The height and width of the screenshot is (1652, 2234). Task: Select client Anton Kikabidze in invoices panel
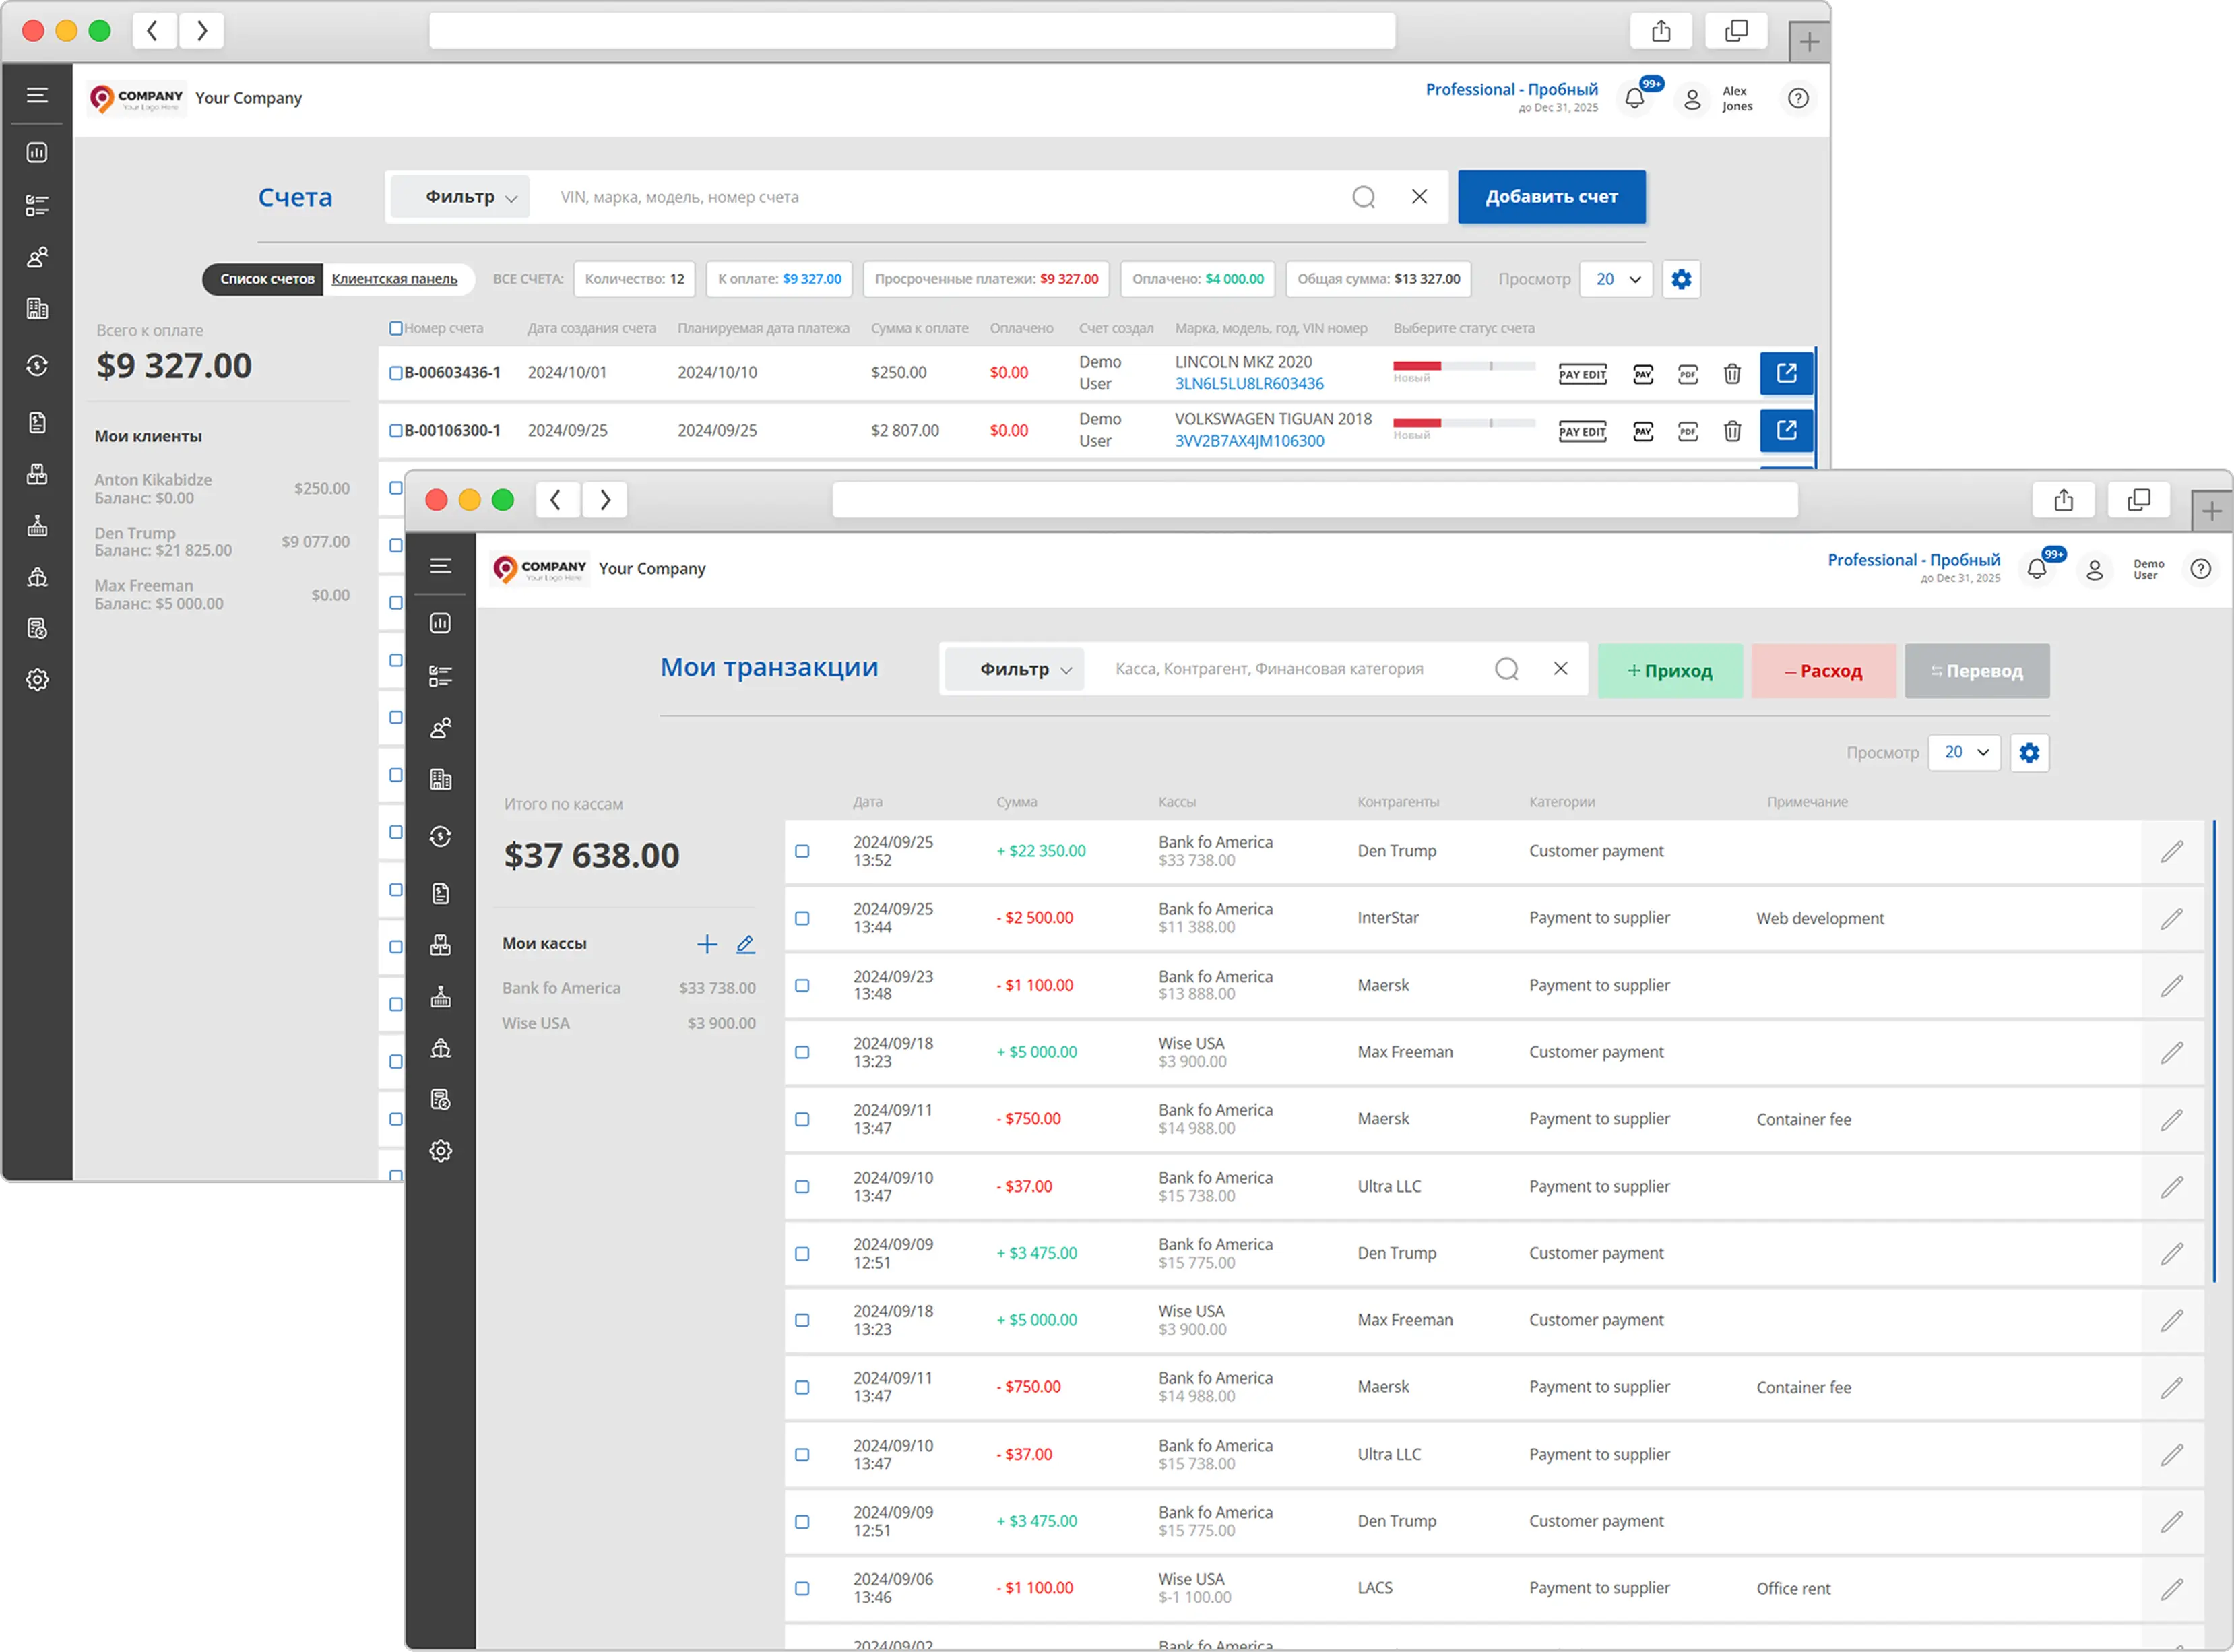click(222, 489)
